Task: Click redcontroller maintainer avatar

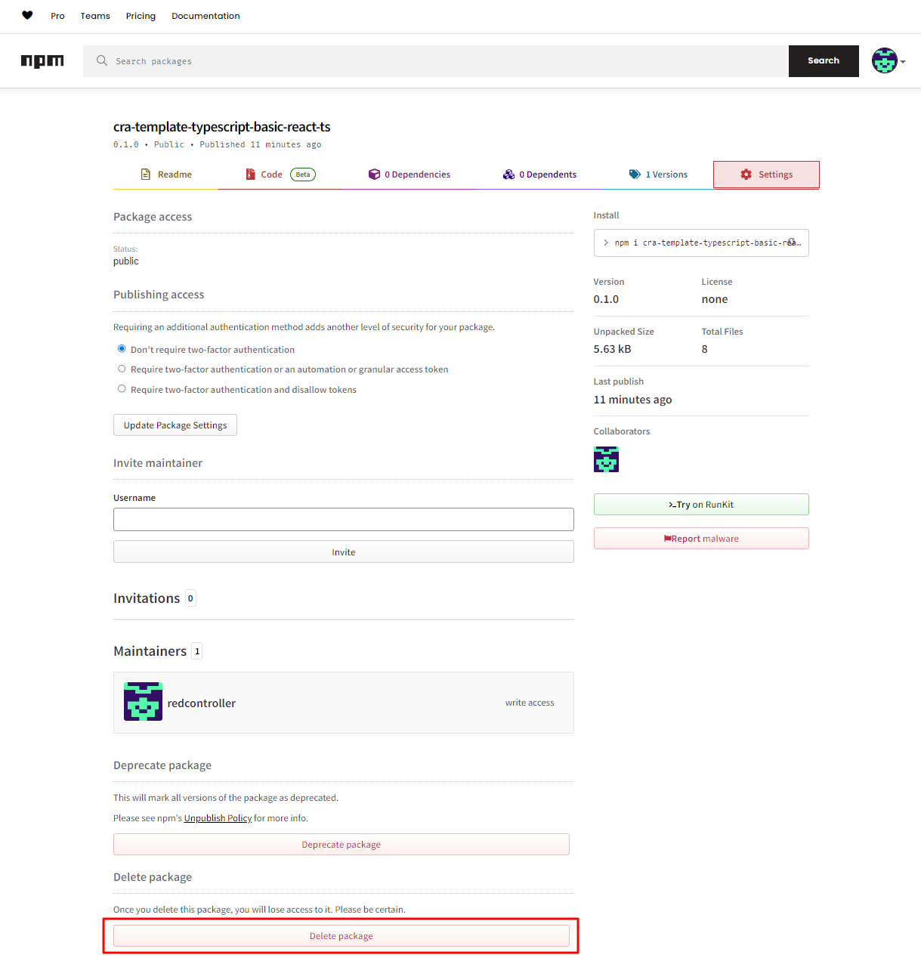Action: (x=143, y=702)
